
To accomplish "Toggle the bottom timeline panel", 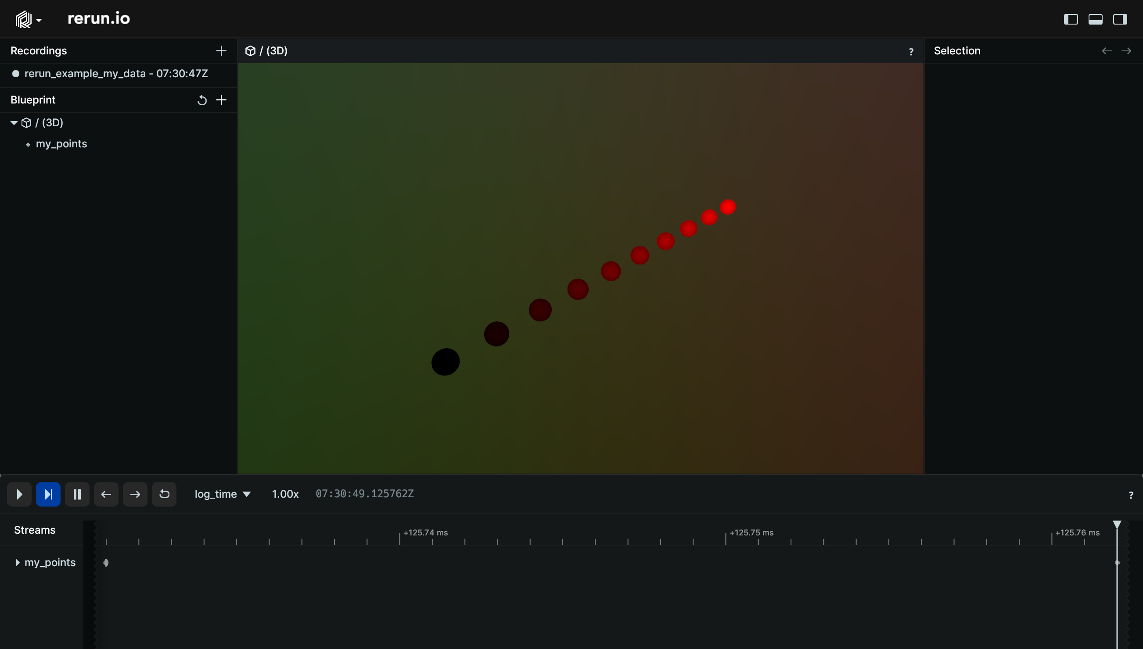I will (1095, 19).
